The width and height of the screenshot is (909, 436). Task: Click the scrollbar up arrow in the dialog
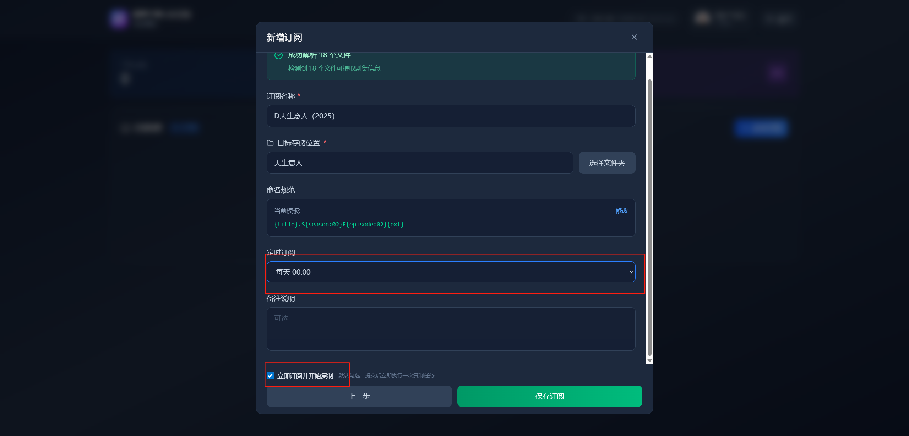[x=649, y=56]
